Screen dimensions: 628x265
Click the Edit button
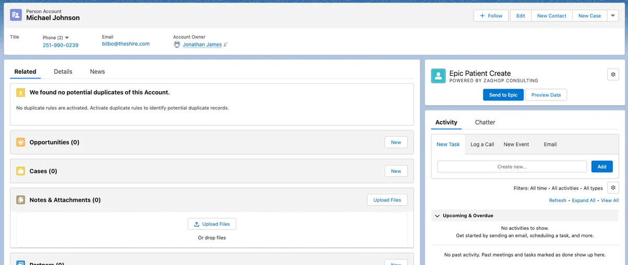pos(521,16)
